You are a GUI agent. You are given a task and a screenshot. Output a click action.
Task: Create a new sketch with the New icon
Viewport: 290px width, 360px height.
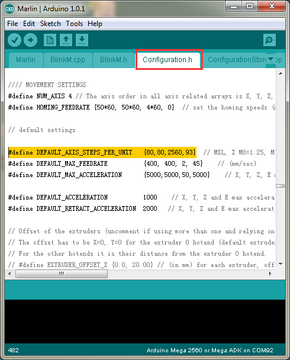[x=50, y=40]
